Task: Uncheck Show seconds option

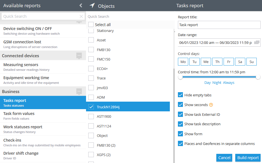Action: click(180, 105)
